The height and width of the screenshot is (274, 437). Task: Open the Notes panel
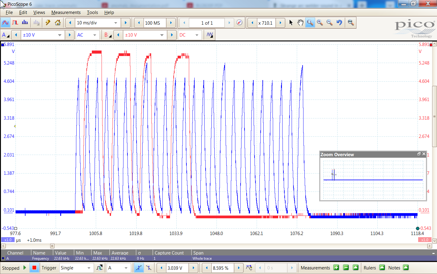tap(406, 268)
